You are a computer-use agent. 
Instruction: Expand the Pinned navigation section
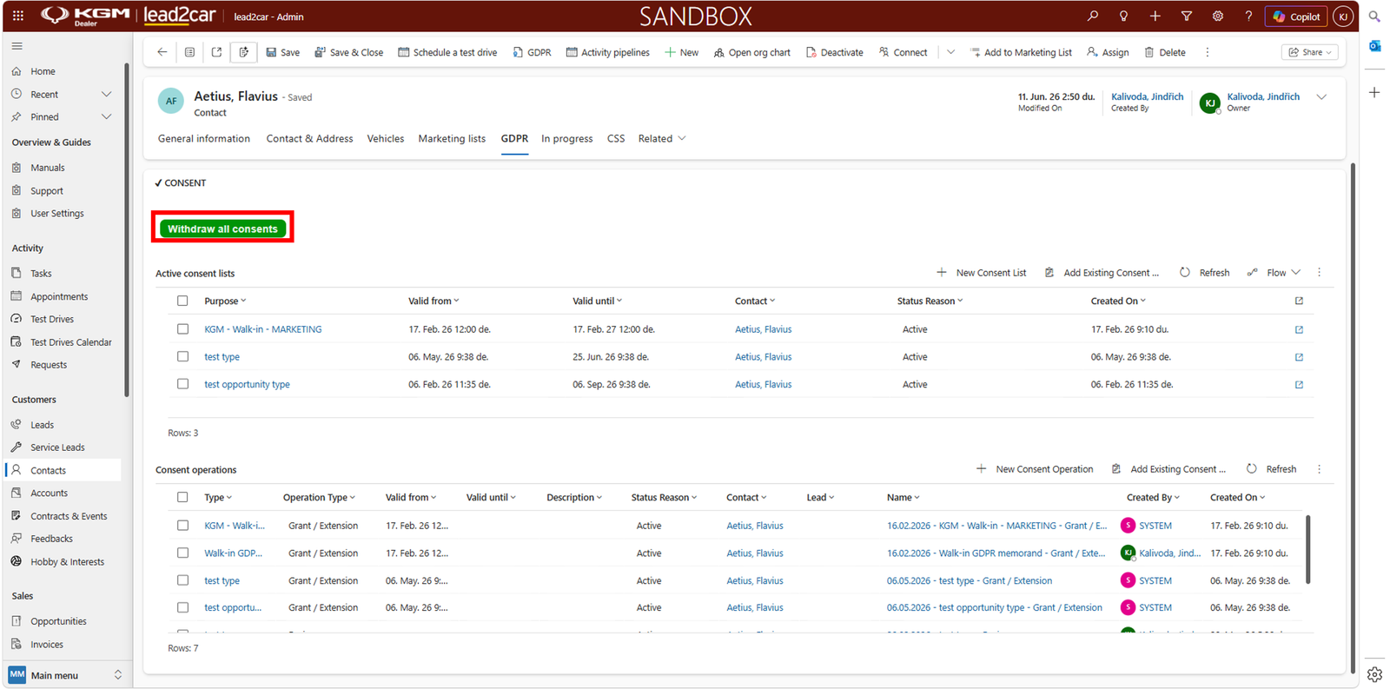point(106,116)
